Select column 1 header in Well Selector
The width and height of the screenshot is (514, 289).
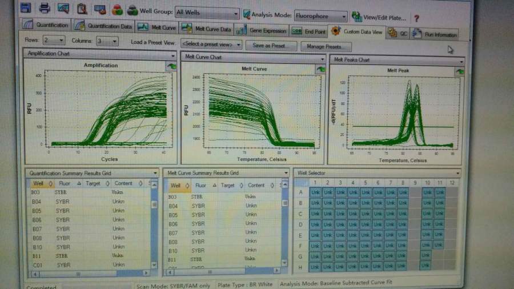[315, 183]
